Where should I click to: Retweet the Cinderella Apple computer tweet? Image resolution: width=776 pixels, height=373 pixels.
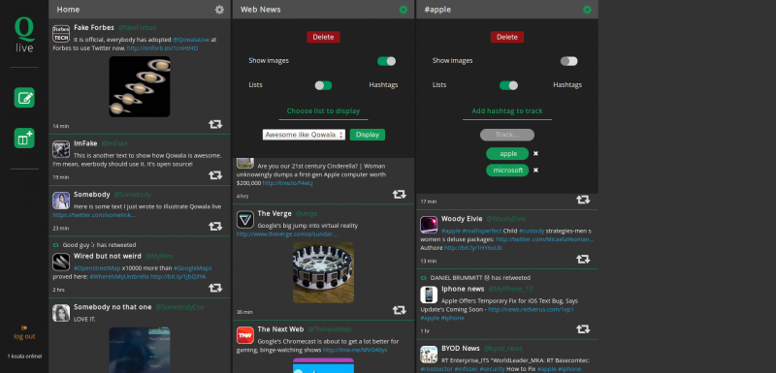[x=400, y=194]
